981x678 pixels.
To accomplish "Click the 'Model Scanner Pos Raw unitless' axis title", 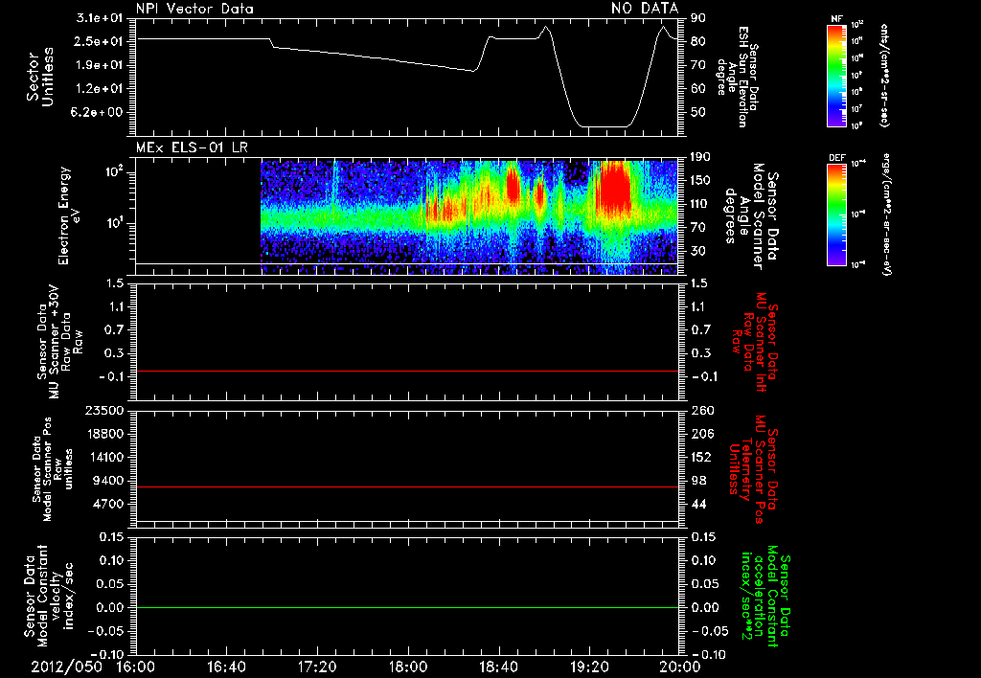I will [53, 469].
